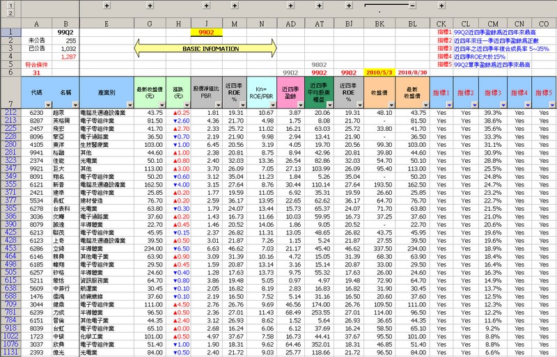Select stock code cell 2457
The width and height of the screenshot is (557, 357).
[x=37, y=129]
